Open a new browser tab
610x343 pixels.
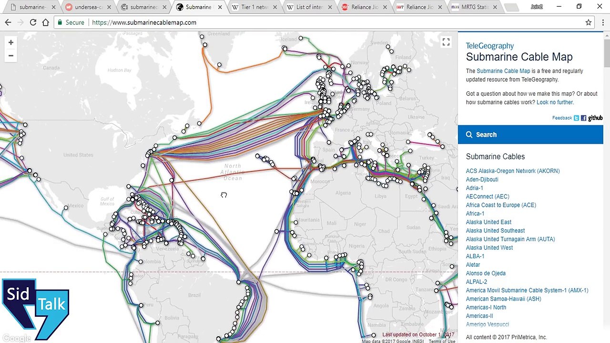(x=511, y=7)
